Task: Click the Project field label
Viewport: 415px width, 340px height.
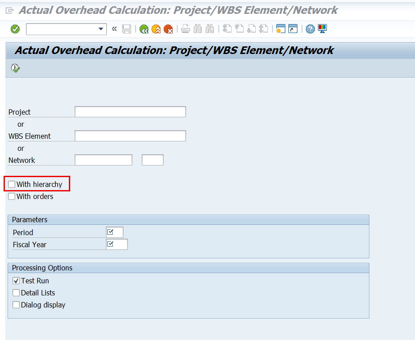Action: coord(20,112)
